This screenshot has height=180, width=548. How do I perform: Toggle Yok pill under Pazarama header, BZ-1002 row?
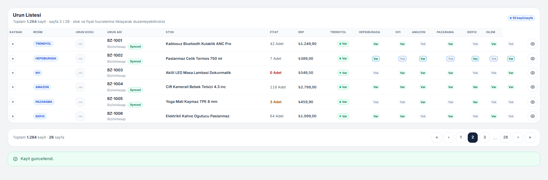pyautogui.click(x=451, y=59)
